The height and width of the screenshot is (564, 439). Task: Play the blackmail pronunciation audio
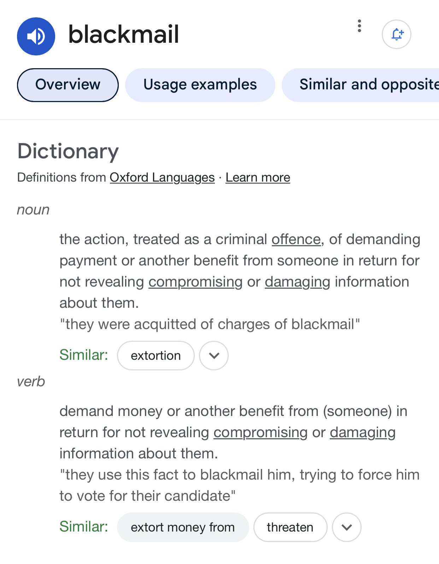point(36,36)
